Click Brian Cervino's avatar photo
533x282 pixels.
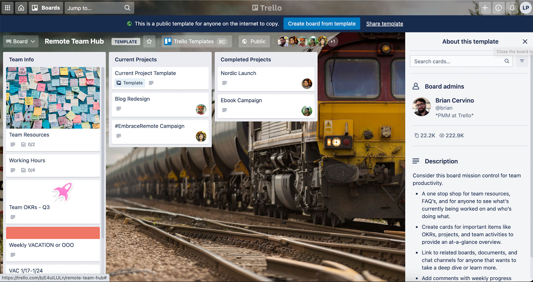421,107
